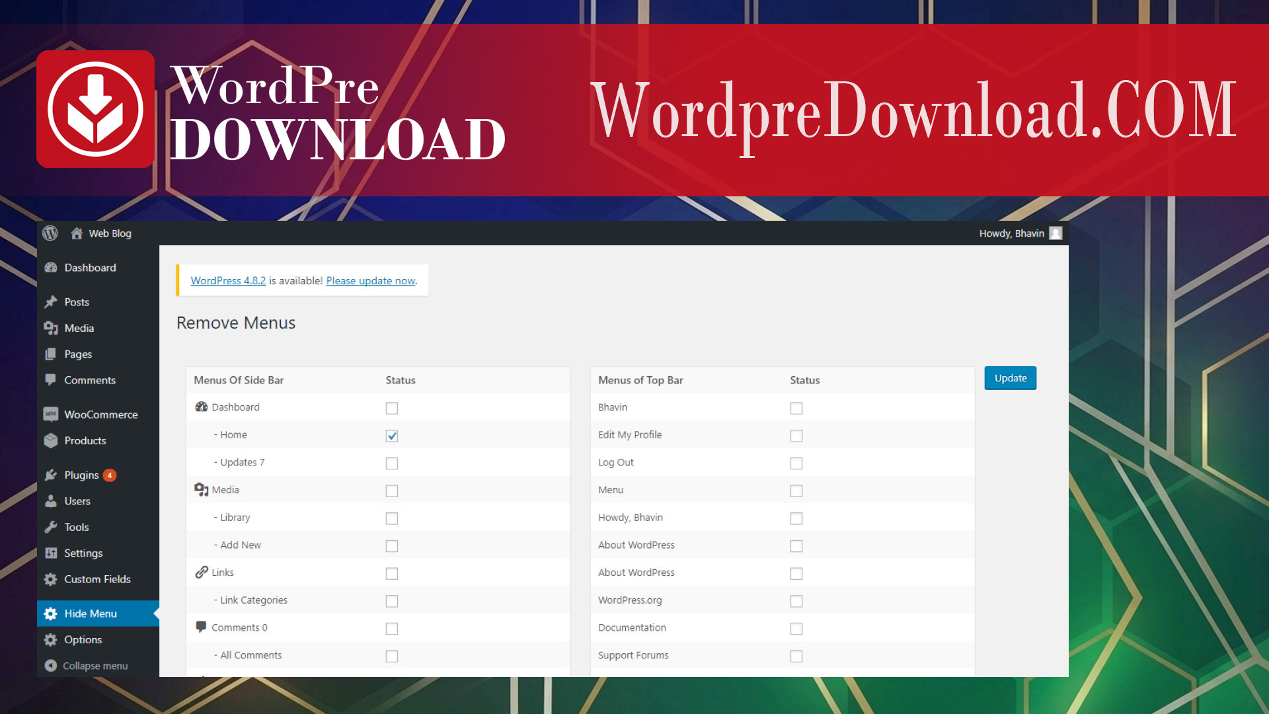
Task: Click the WordPress logo in admin bar
Action: point(50,233)
